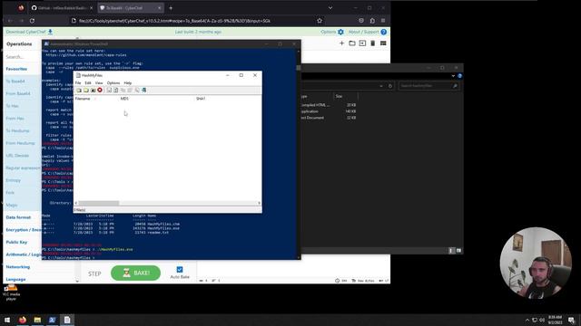Open the Options menu in HashMyFiles

(113, 83)
